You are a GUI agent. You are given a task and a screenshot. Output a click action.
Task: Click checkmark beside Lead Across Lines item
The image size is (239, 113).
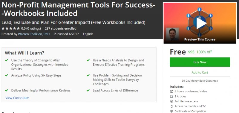coord(88,91)
